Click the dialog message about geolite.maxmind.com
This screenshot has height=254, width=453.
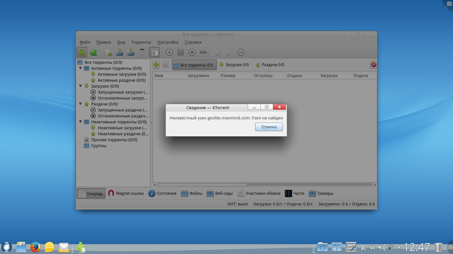point(226,118)
